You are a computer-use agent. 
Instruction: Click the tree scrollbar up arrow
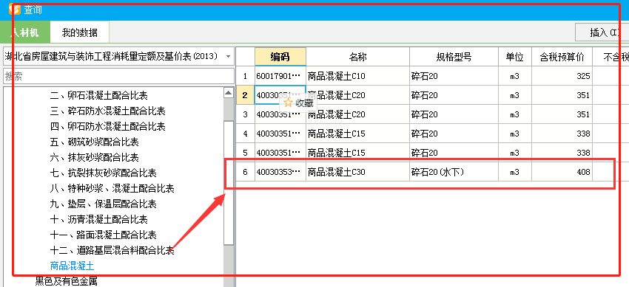pos(229,93)
